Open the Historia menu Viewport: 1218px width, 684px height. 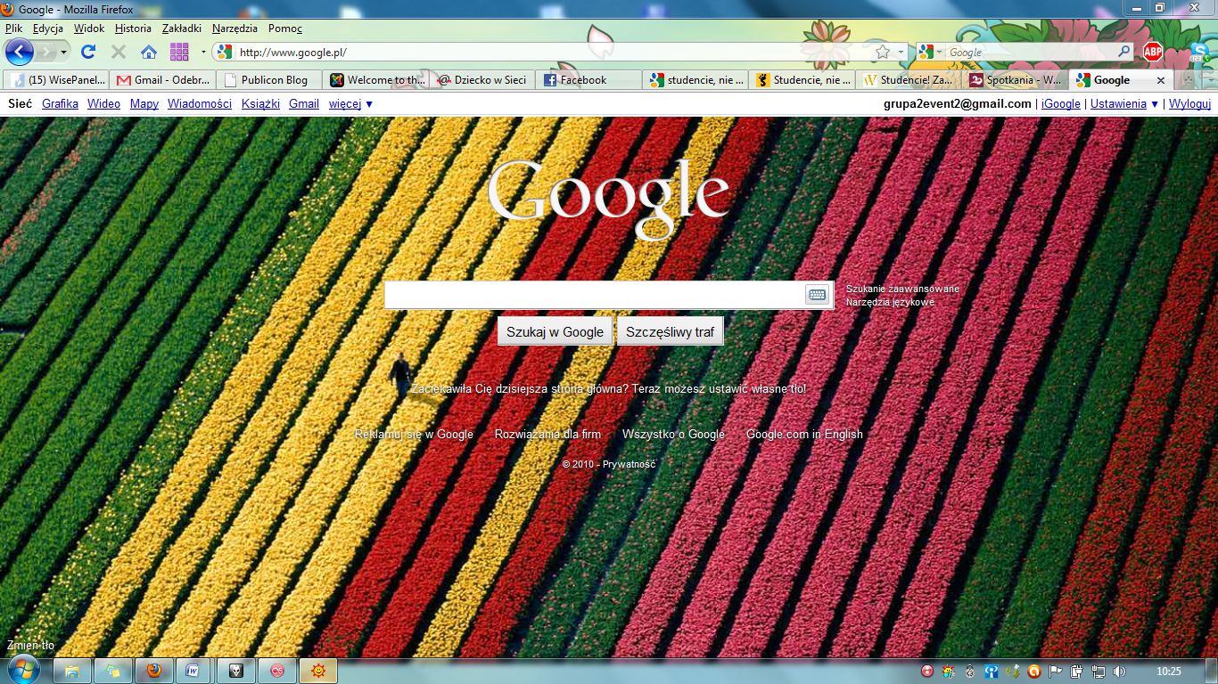pos(133,28)
